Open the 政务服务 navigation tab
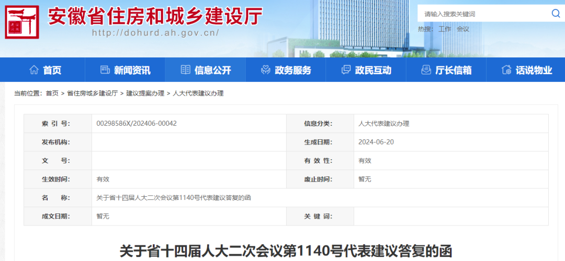Screen dimensions: 565x261 pos(293,70)
